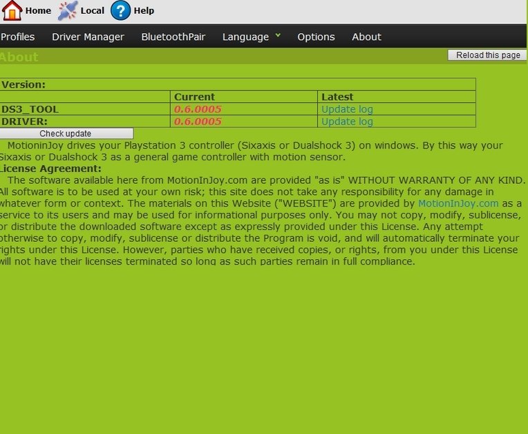The width and height of the screenshot is (528, 434).
Task: Open the Driver Manager tab
Action: 88,37
